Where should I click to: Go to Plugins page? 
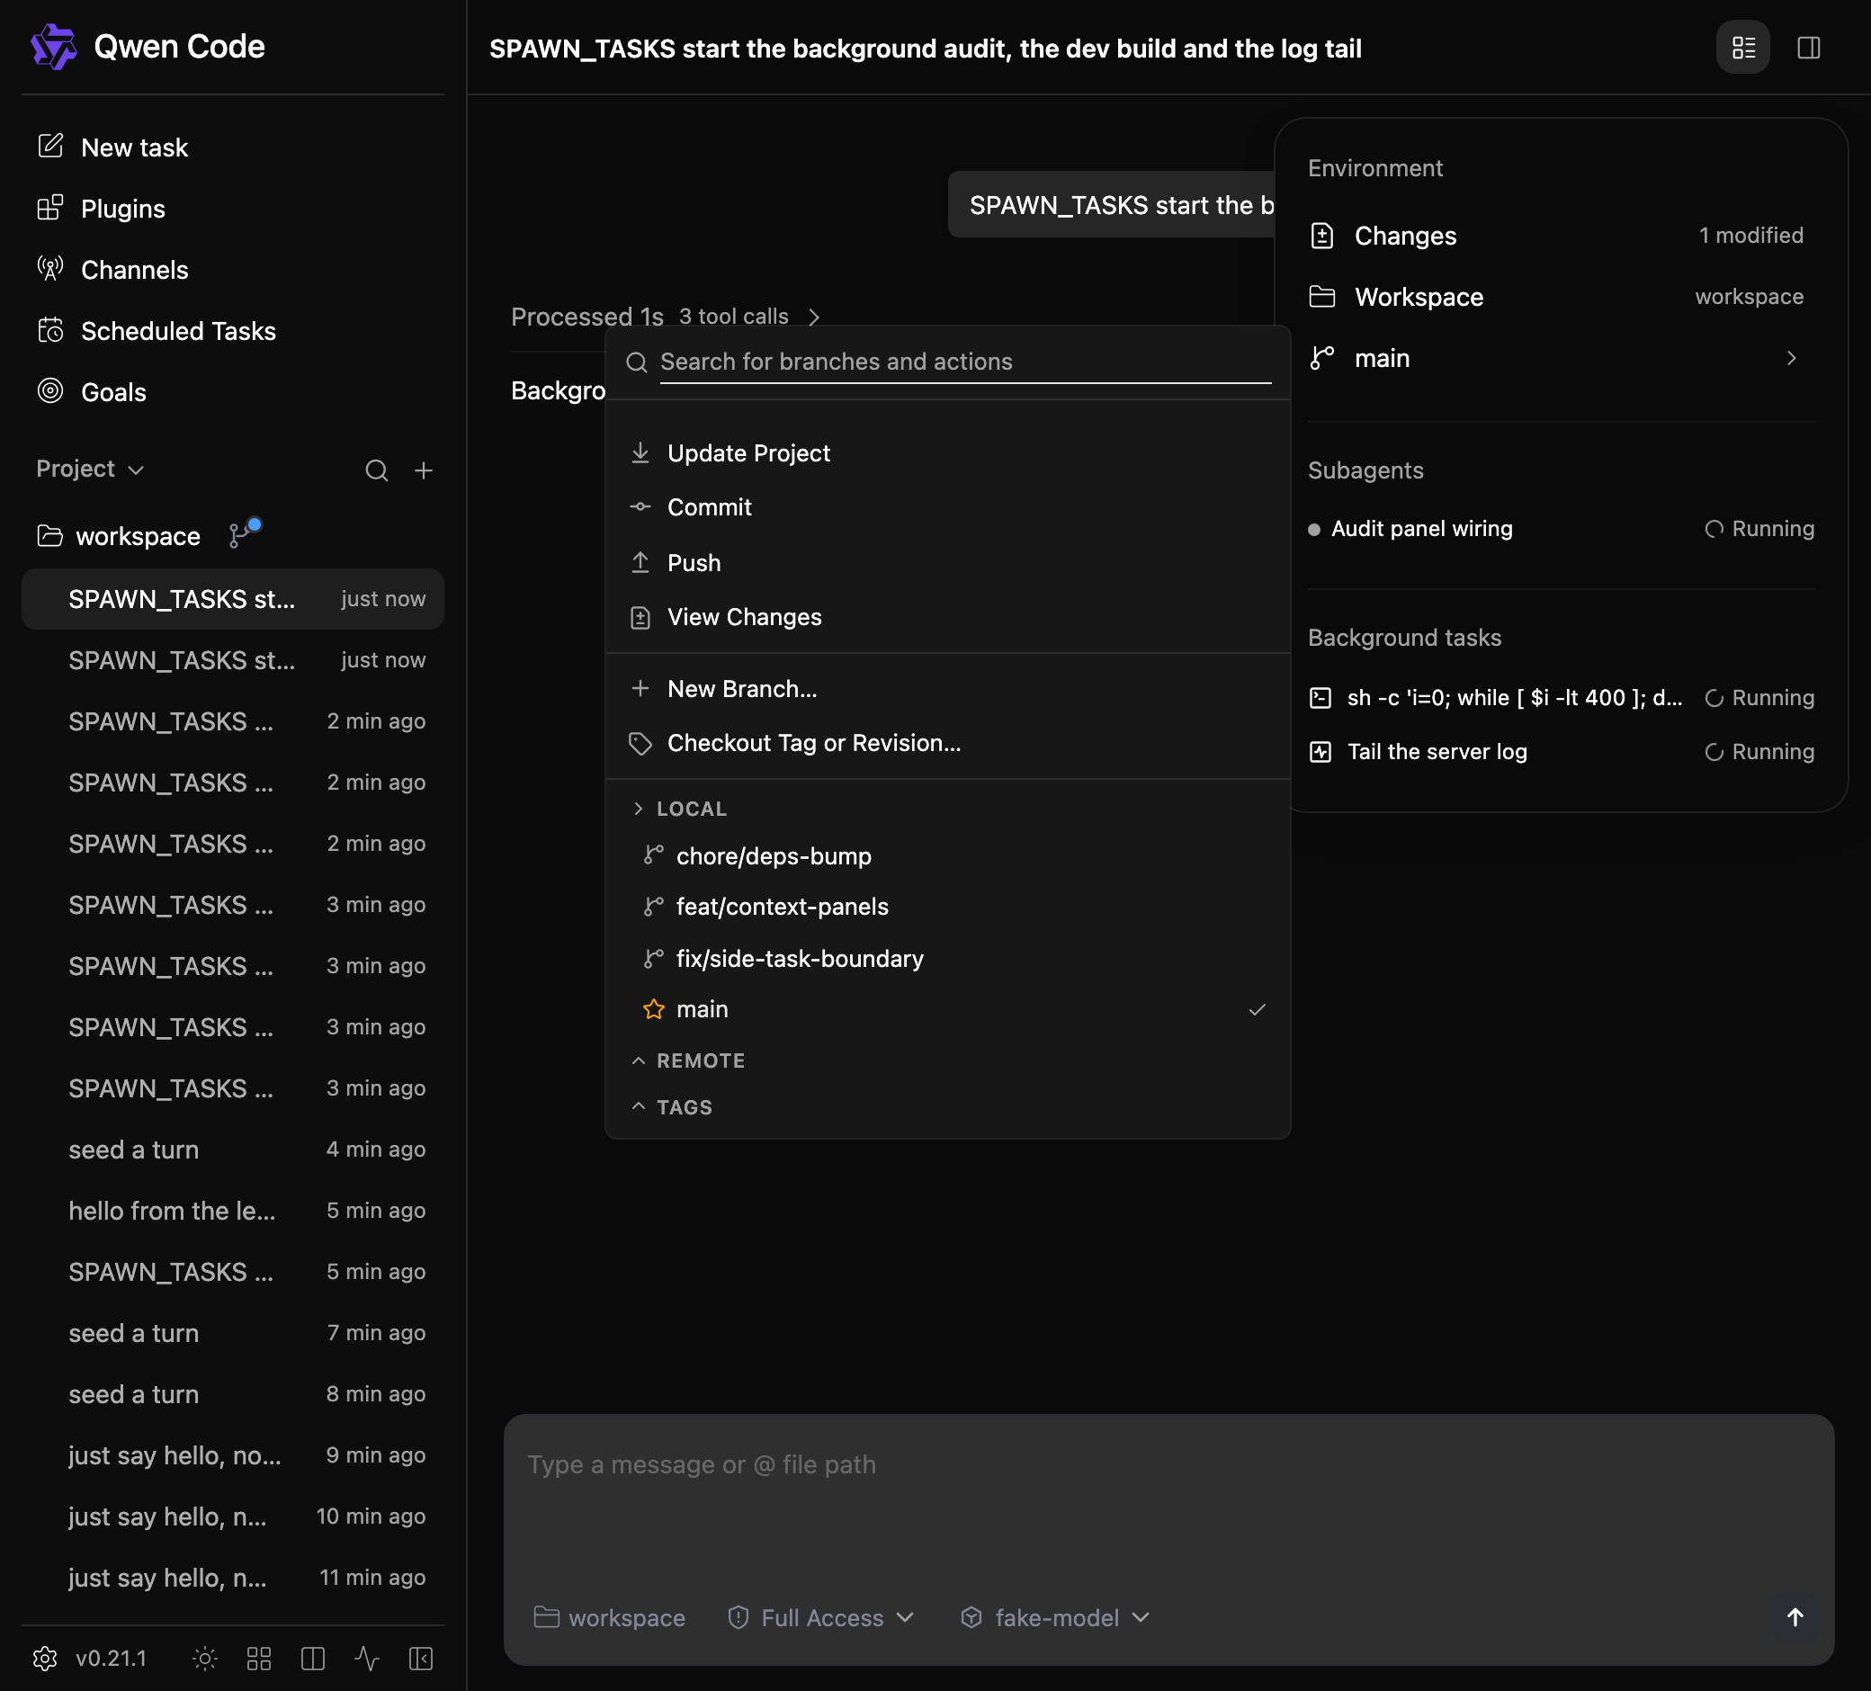(232, 208)
